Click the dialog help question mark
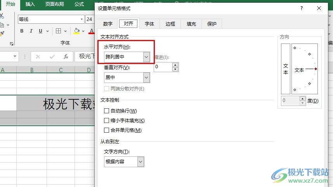The height and width of the screenshot is (187, 333). tap(302, 8)
